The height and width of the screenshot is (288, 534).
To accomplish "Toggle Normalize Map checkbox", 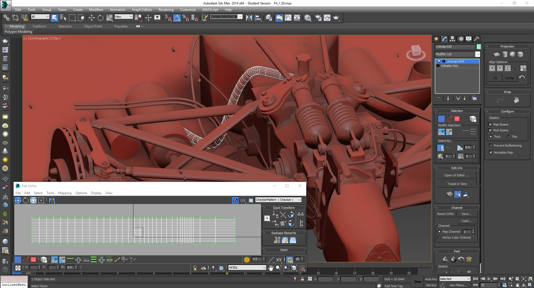I will [491, 152].
